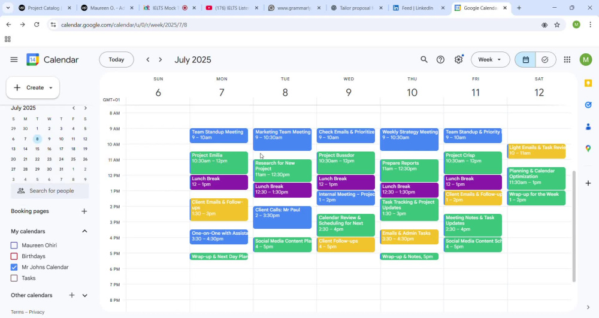This screenshot has height=318, width=599.
Task: Open the main menu hamburger icon
Action: (x=14, y=59)
